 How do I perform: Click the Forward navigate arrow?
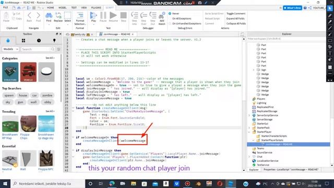click(38, 17)
